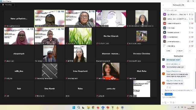This screenshot has height=110, width=196.
Task: Click the AK avatar in participants list
Action: [165, 37]
